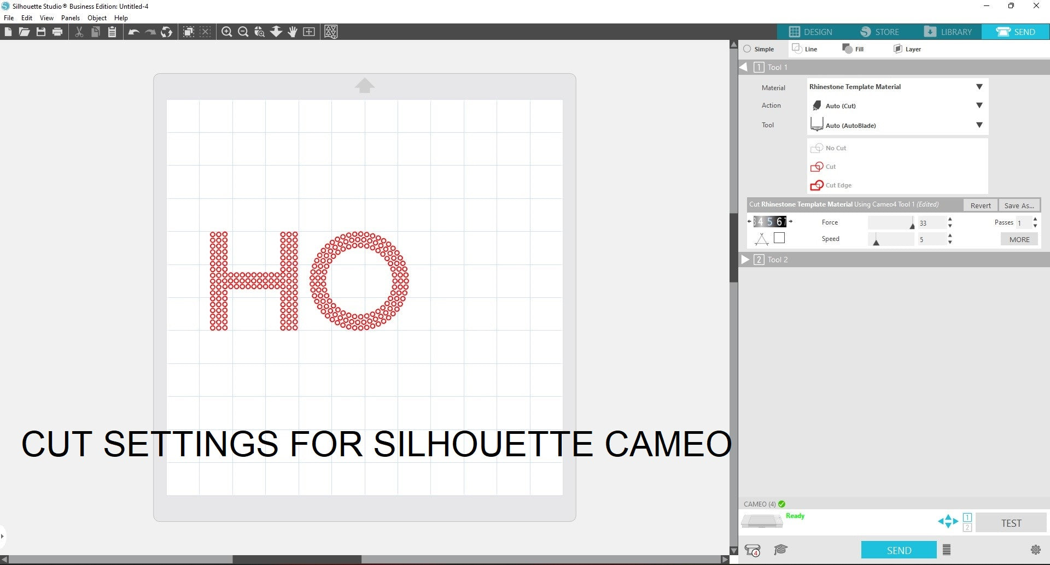1050x565 pixels.
Task: Select the Pan hand tool
Action: [293, 32]
